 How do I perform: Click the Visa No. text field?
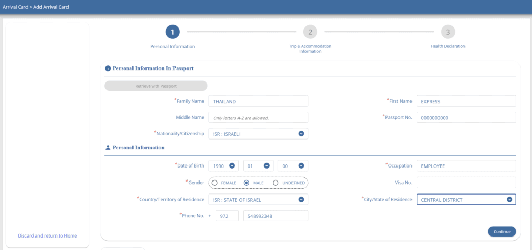(x=466, y=183)
